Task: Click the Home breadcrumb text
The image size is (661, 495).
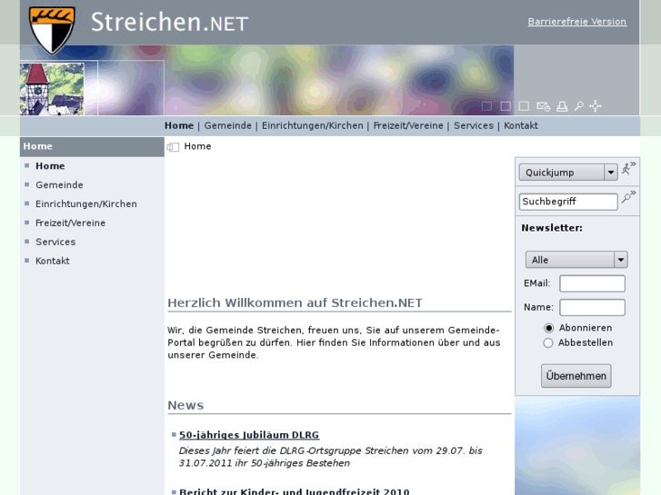Action: (197, 146)
